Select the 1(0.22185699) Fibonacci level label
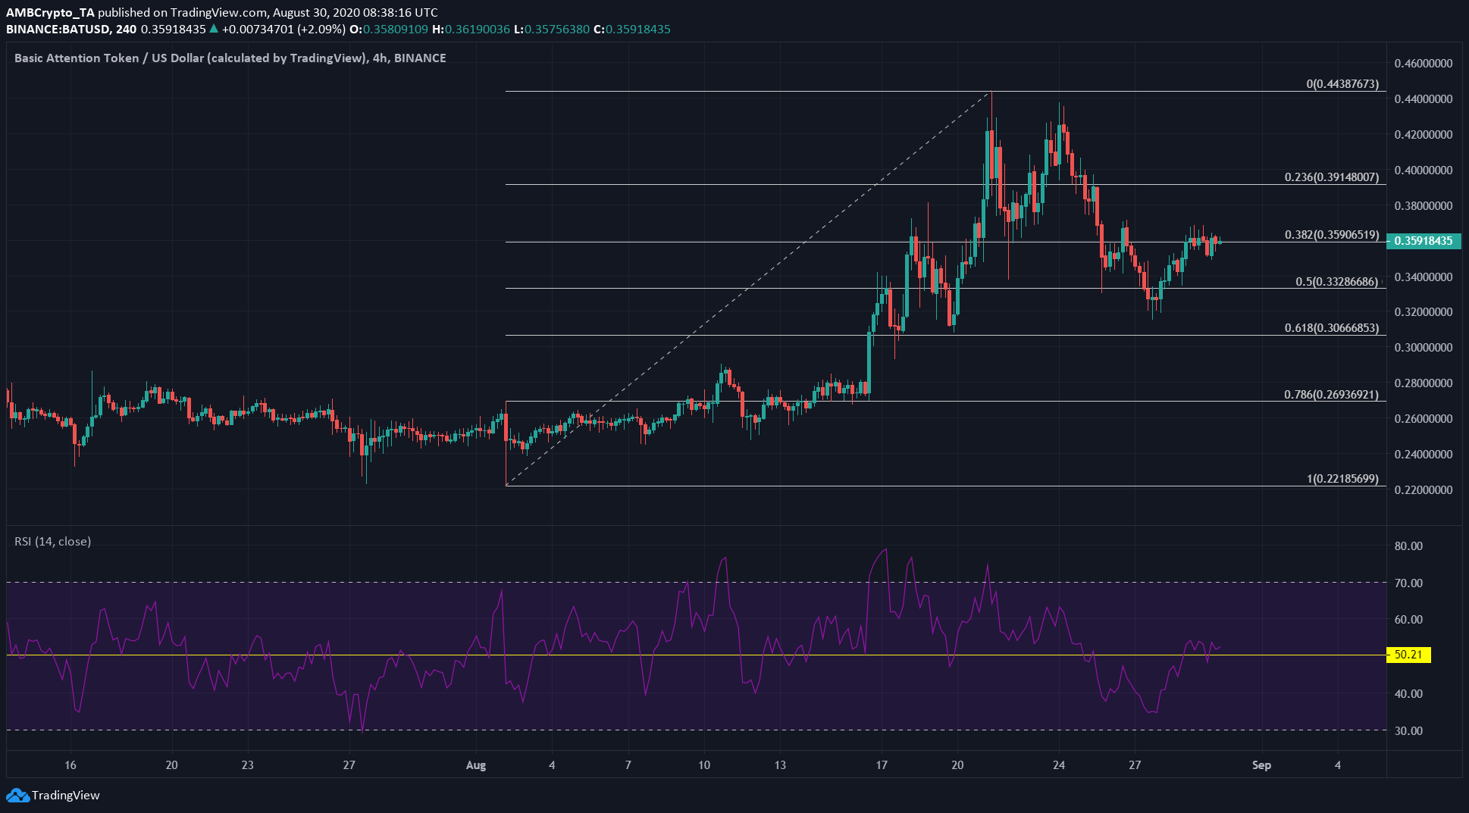The image size is (1469, 813). pos(1342,478)
